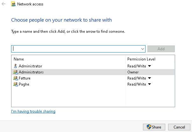
Task: Click the shield icon on the Share button
Action: point(149,127)
